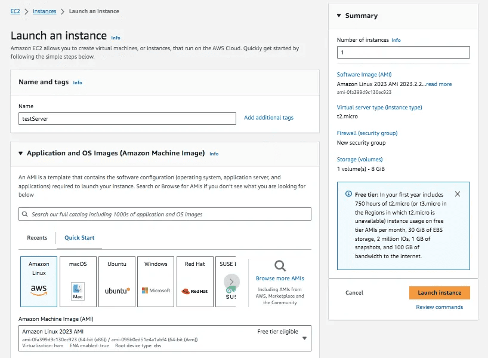488x358 pixels.
Task: Open Info next to Name and tags
Action: [78, 82]
